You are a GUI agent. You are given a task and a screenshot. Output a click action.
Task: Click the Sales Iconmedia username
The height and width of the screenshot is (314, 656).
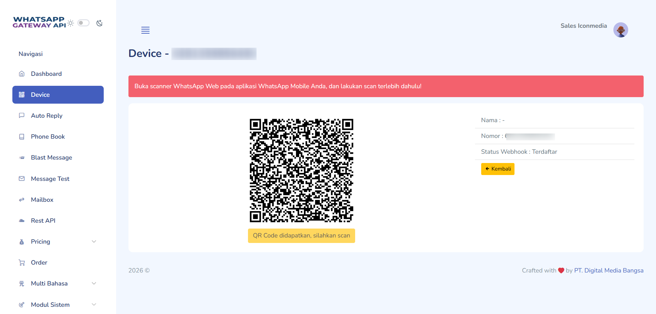click(x=584, y=26)
